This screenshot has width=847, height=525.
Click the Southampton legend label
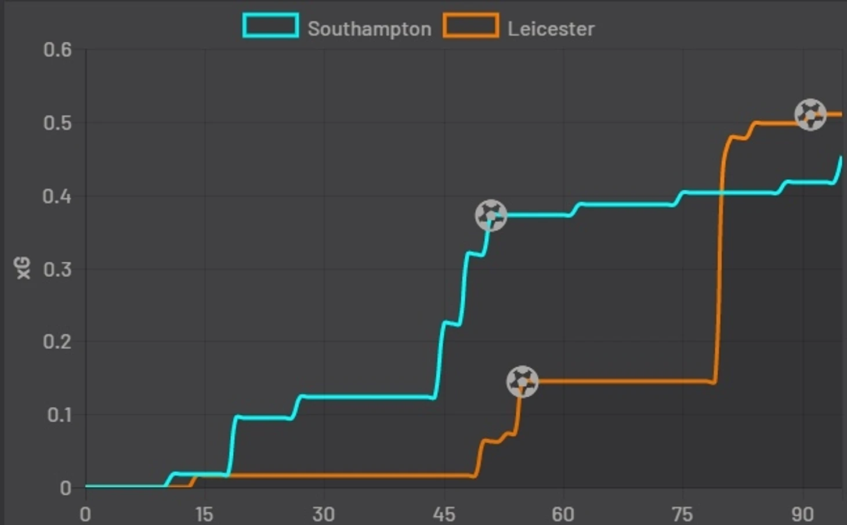point(370,29)
